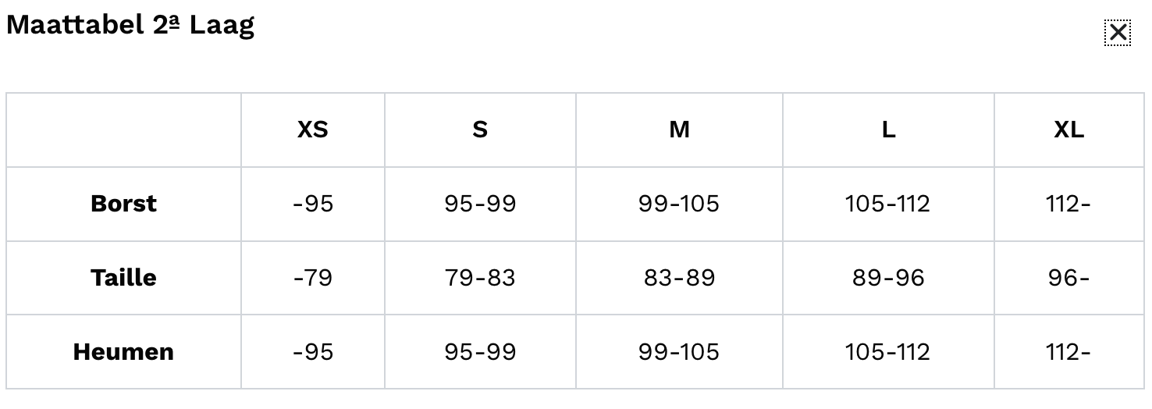This screenshot has height=409, width=1152.
Task: Select Borst value under size S
Action: pos(480,204)
